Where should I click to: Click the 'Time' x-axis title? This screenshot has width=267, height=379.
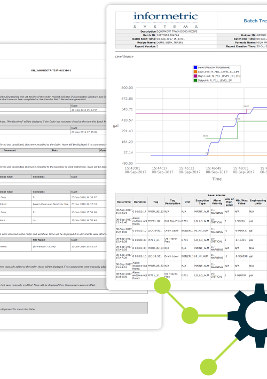pos(217,179)
